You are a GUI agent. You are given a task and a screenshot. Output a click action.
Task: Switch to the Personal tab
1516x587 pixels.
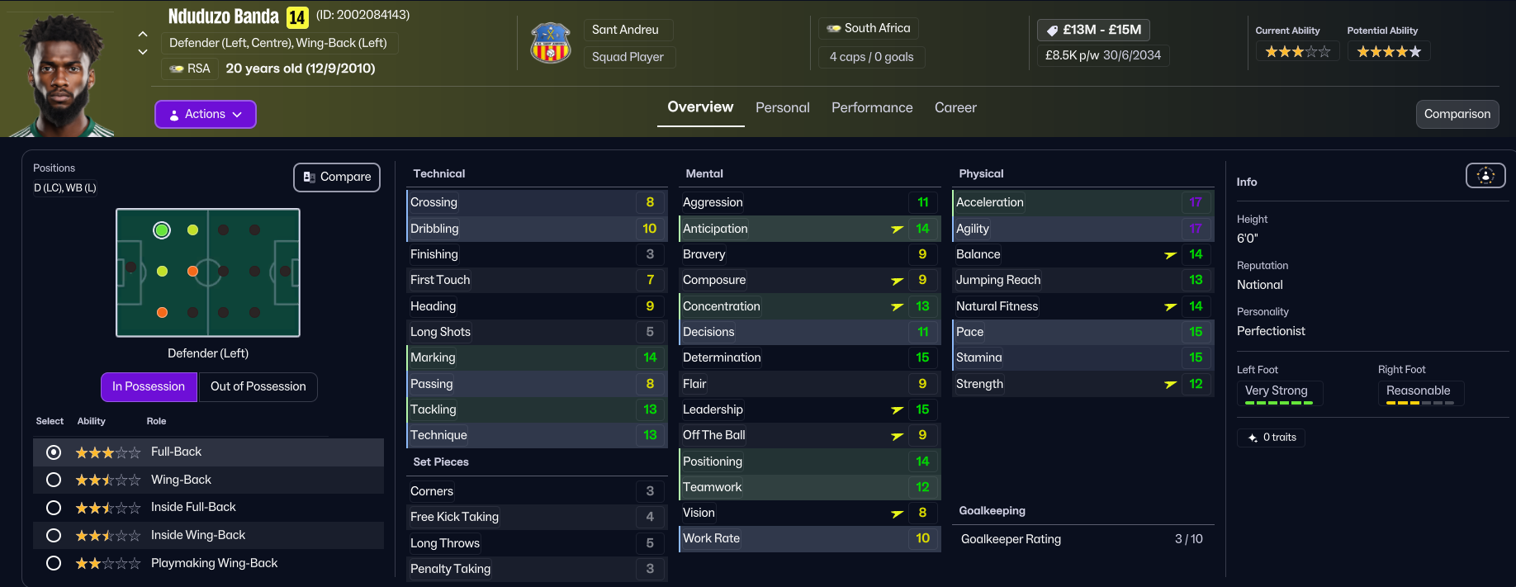coord(782,108)
